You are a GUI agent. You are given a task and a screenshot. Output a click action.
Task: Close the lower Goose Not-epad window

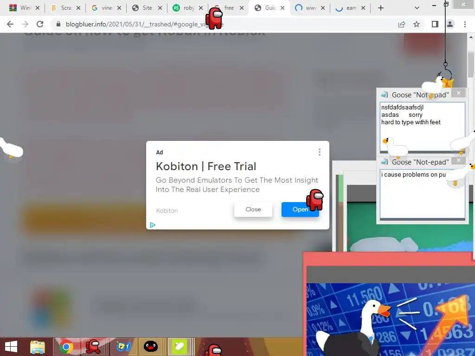(459, 160)
